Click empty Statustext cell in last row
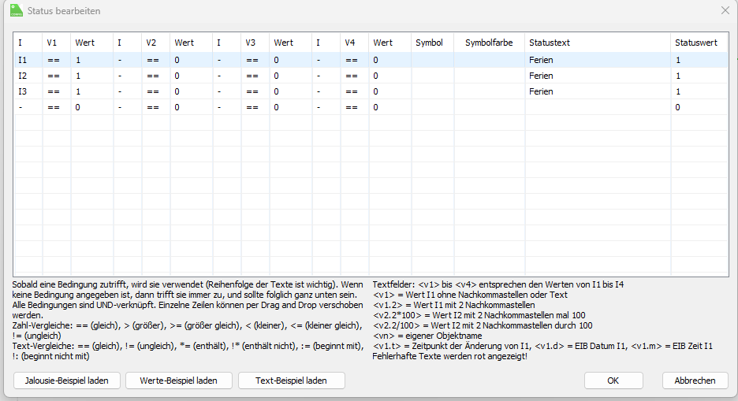Viewport: 738px width, 401px height. click(x=598, y=107)
